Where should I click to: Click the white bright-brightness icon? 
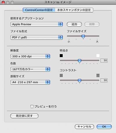coord(98,56)
